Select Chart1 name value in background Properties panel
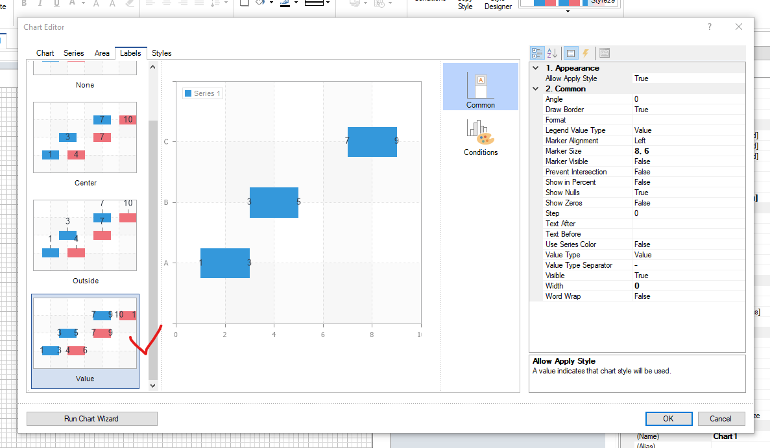The height and width of the screenshot is (448, 770). pyautogui.click(x=725, y=436)
